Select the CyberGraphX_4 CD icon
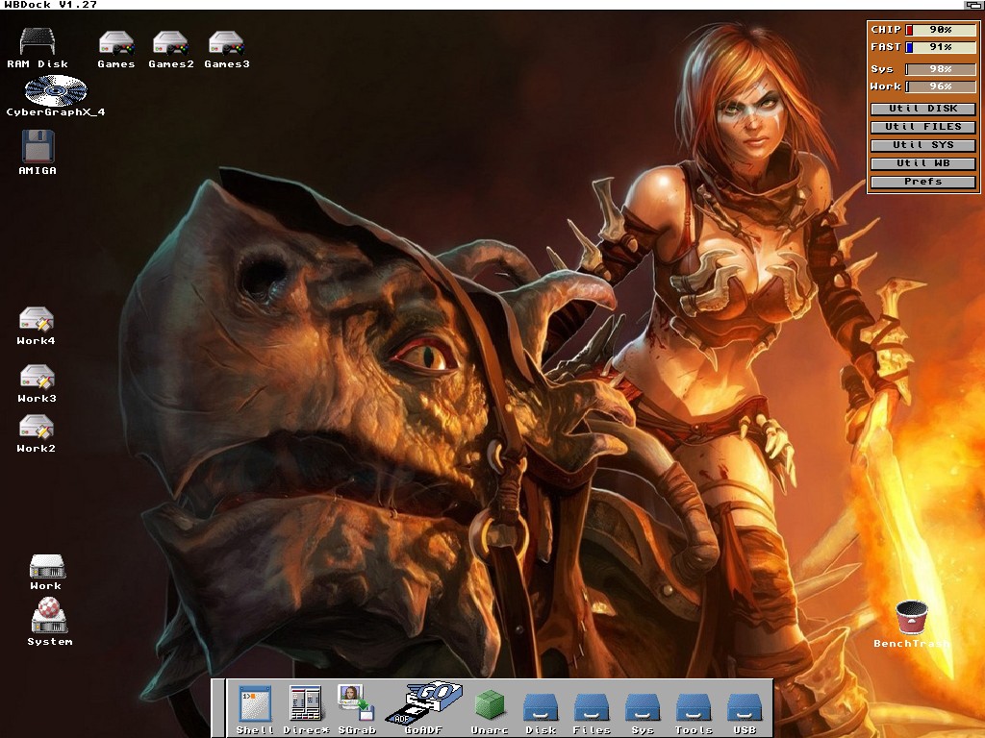 click(x=56, y=90)
